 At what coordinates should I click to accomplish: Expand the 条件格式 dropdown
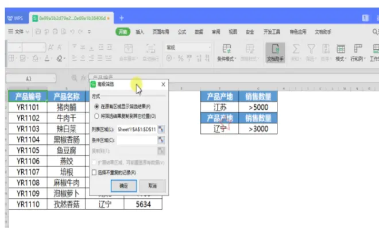pyautogui.click(x=235, y=59)
